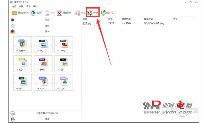Open the Task (任务) menu
The height and width of the screenshot is (123, 204).
tap(14, 6)
